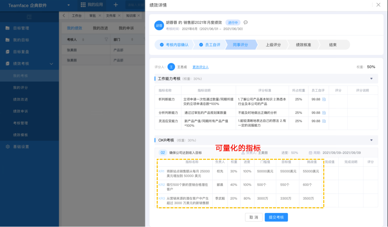Open the Teamface workspace dropdown arrow
This screenshot has width=388, height=227.
pyautogui.click(x=68, y=5)
